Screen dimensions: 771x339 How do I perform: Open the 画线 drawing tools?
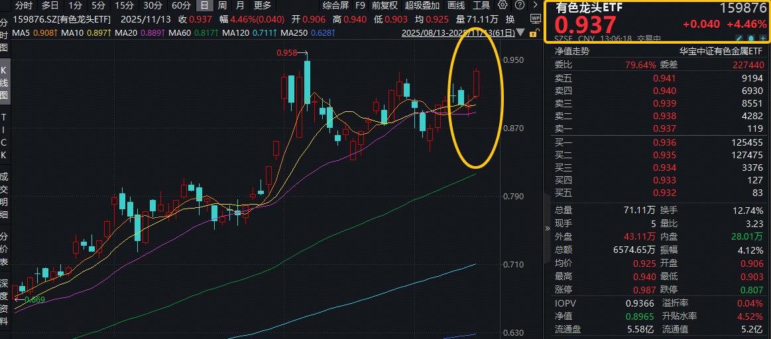[456, 5]
